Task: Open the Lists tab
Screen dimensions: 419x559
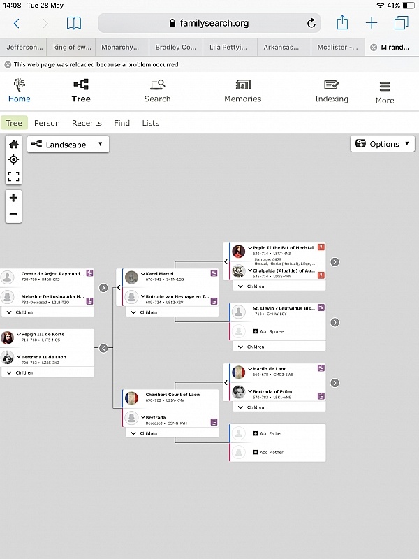Action: click(x=150, y=123)
